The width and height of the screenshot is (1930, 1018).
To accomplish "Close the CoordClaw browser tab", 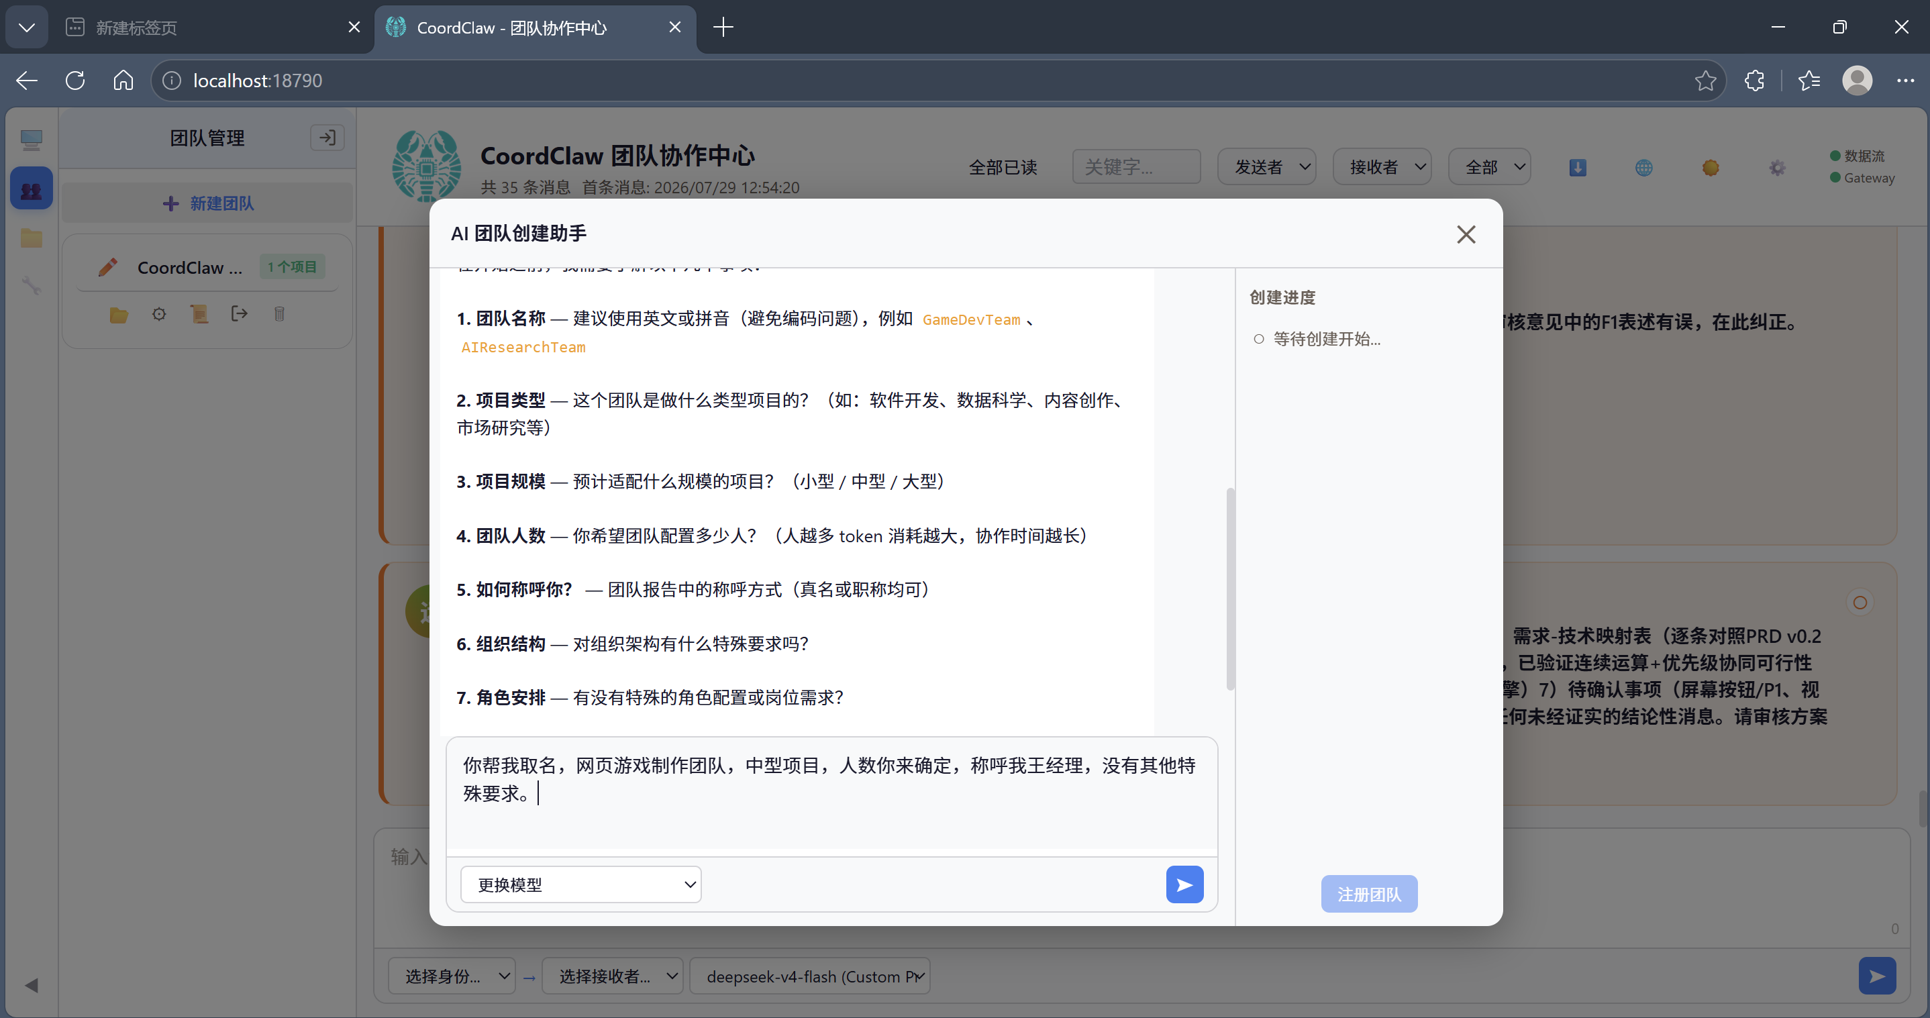I will click(674, 28).
